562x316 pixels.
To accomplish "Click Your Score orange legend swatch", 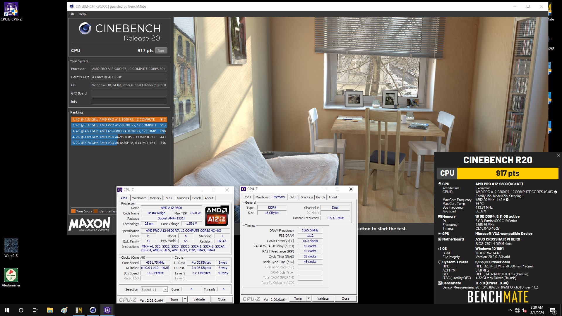I will [x=73, y=211].
